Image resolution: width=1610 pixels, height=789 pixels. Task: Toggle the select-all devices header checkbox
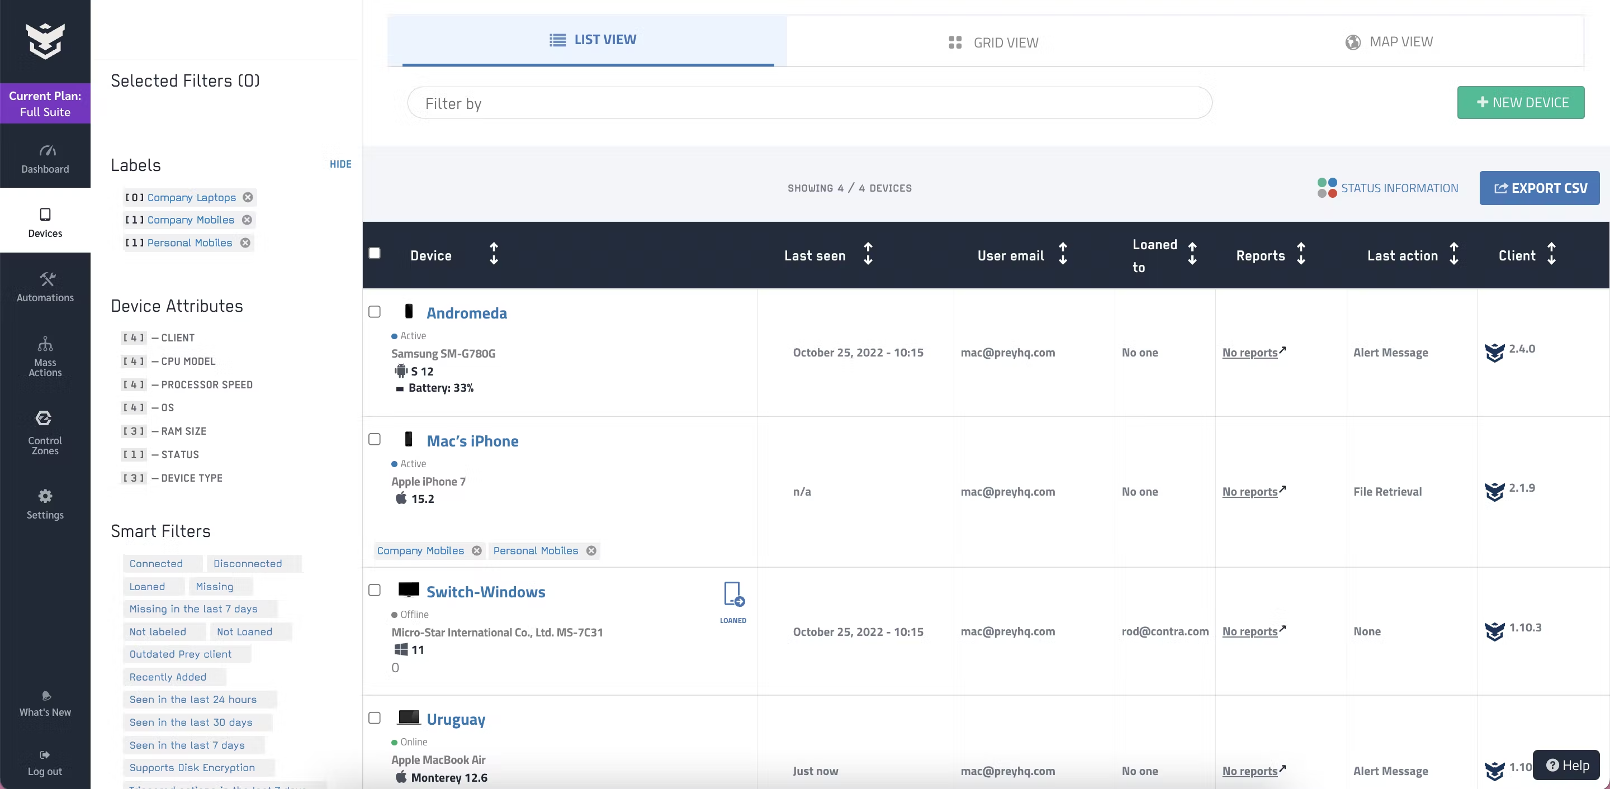click(375, 253)
